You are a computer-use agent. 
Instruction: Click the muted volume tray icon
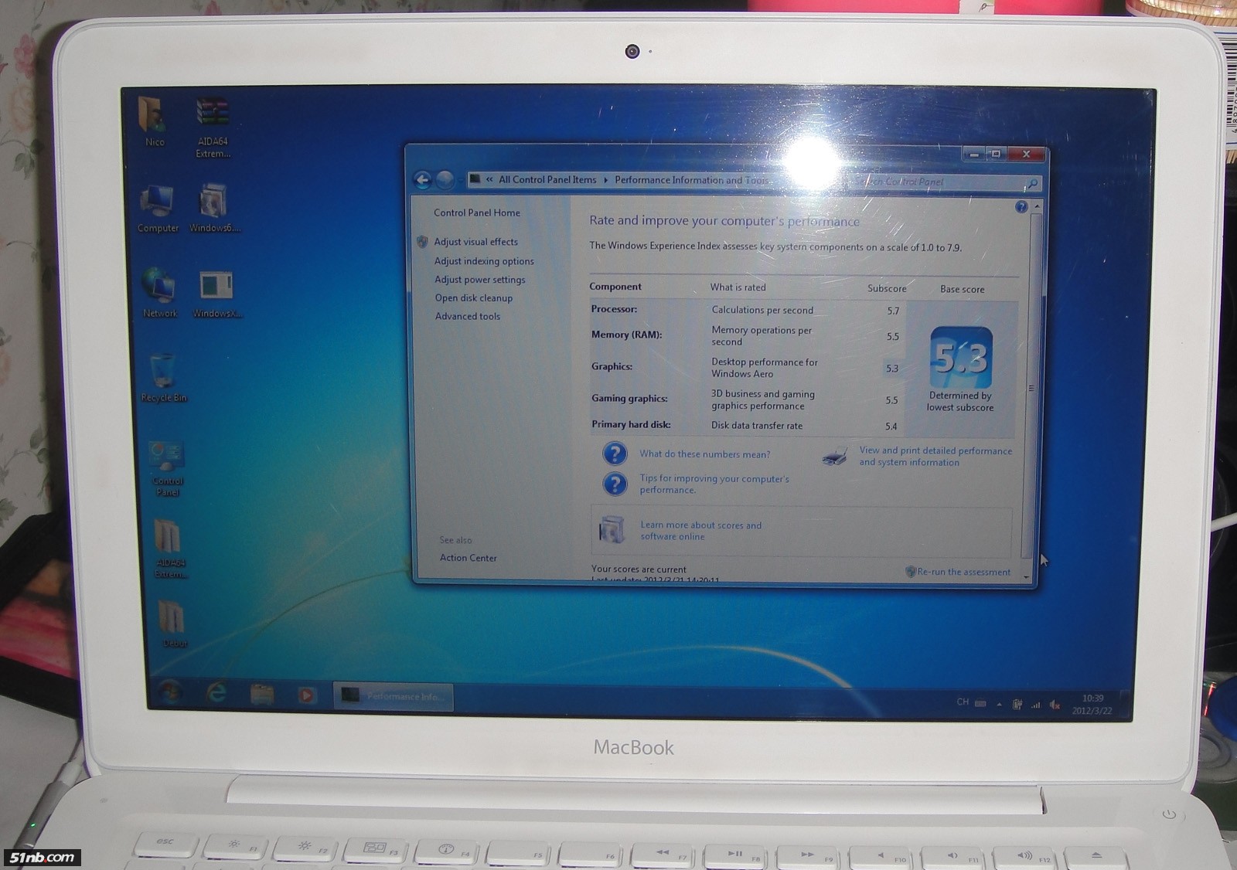pos(1055,705)
